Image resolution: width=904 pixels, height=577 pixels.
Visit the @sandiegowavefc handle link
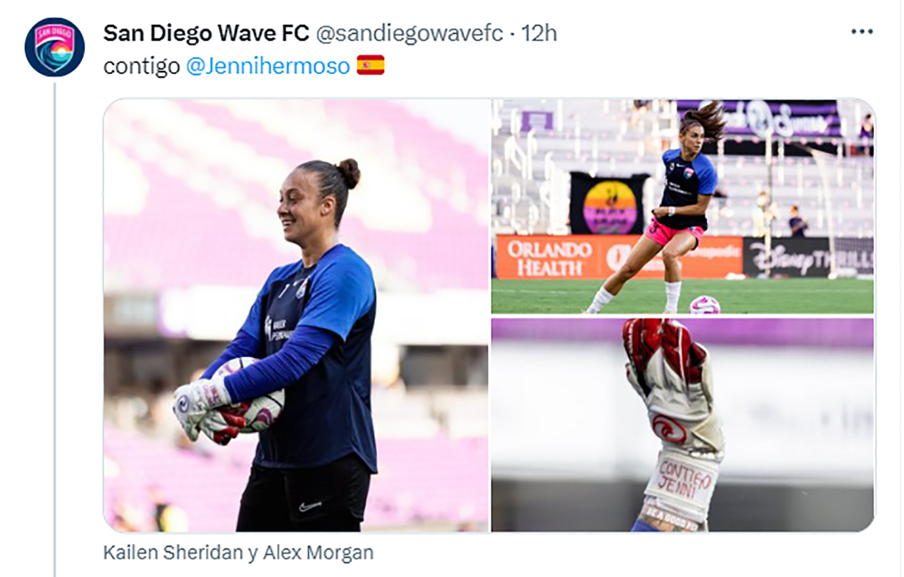coord(410,33)
